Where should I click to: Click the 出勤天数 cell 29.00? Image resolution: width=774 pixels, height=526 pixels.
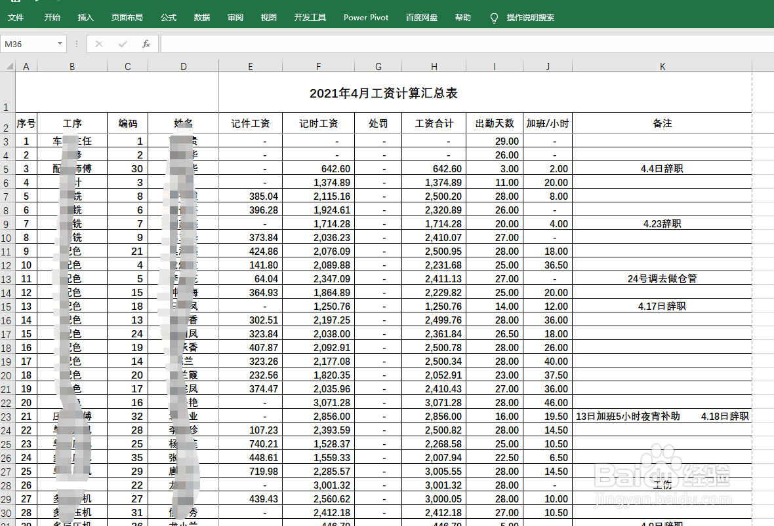[494, 141]
